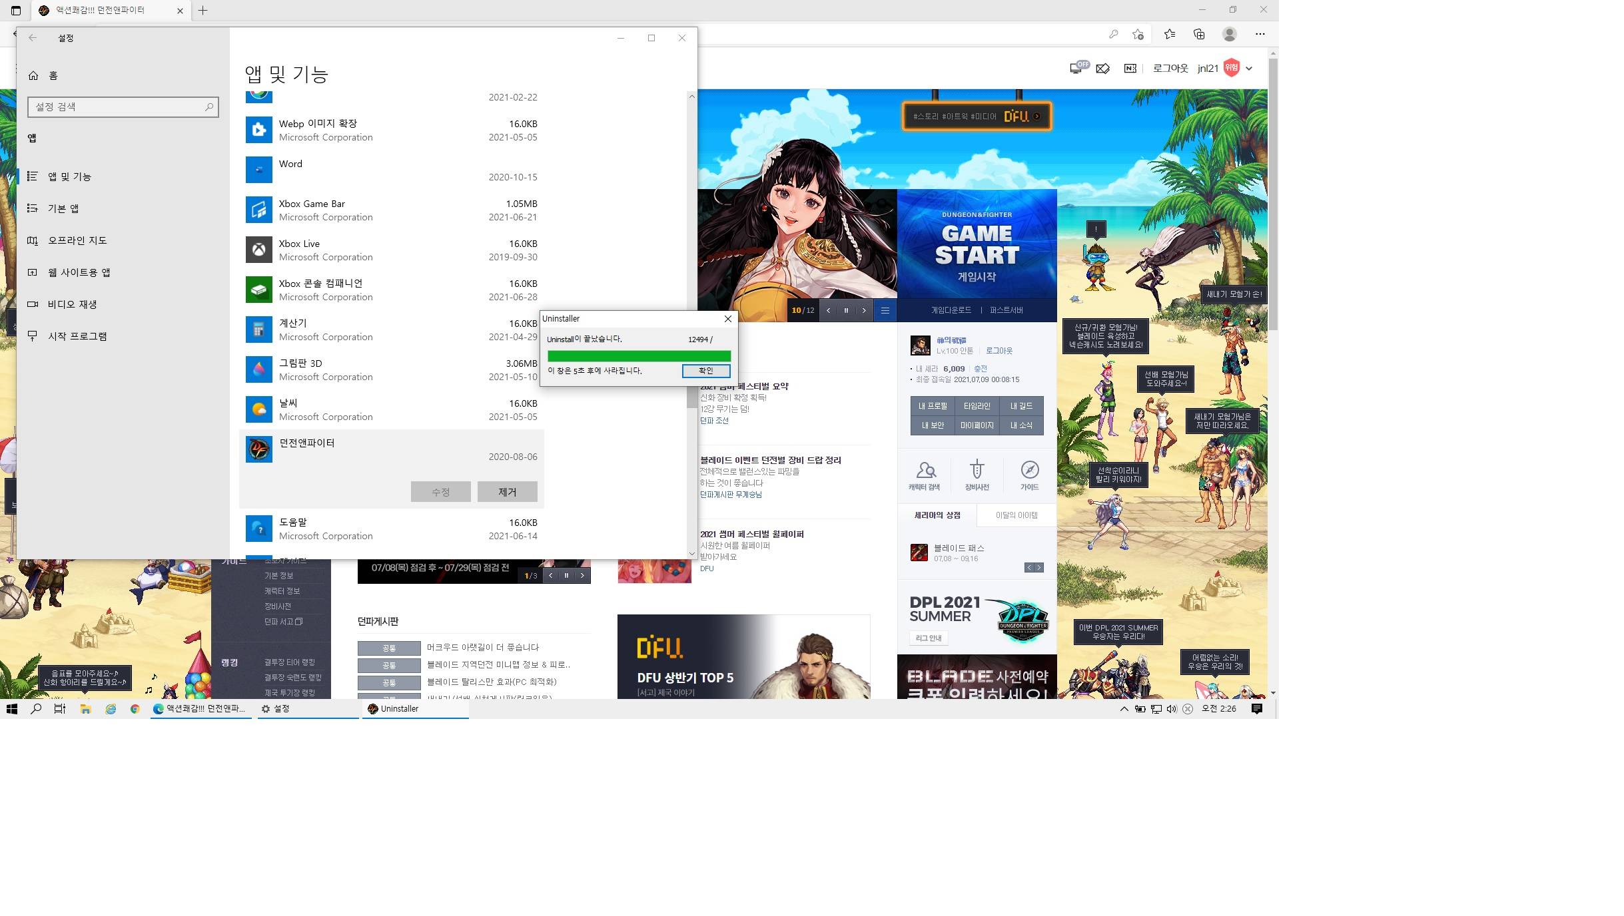This screenshot has width=1624, height=916.
Task: Click 던파게시판 무계승님 link
Action: (731, 495)
